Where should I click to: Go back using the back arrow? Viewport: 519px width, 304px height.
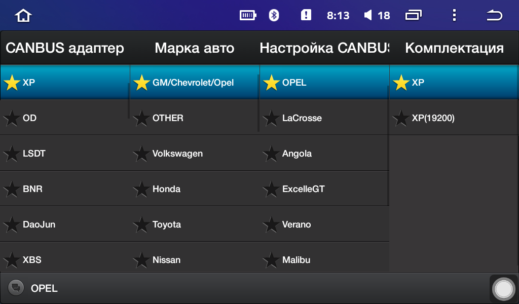(x=495, y=15)
